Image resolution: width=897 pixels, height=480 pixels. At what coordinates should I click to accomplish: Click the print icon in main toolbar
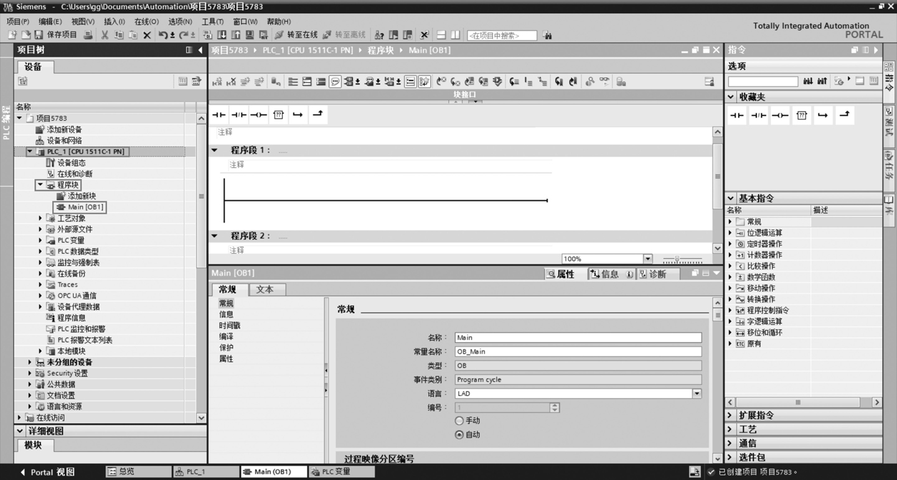(88, 35)
